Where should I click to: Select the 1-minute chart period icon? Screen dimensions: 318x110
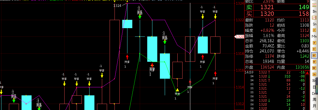pos(314,30)
